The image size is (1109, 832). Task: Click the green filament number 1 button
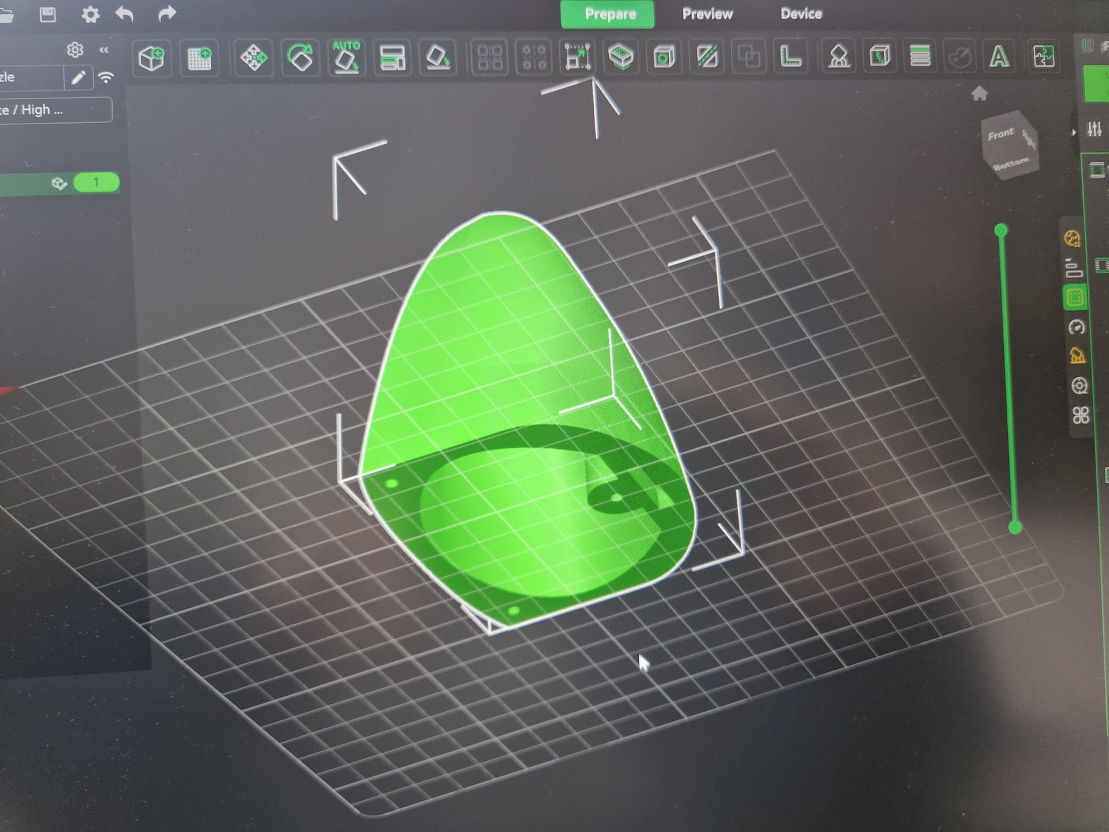click(96, 183)
